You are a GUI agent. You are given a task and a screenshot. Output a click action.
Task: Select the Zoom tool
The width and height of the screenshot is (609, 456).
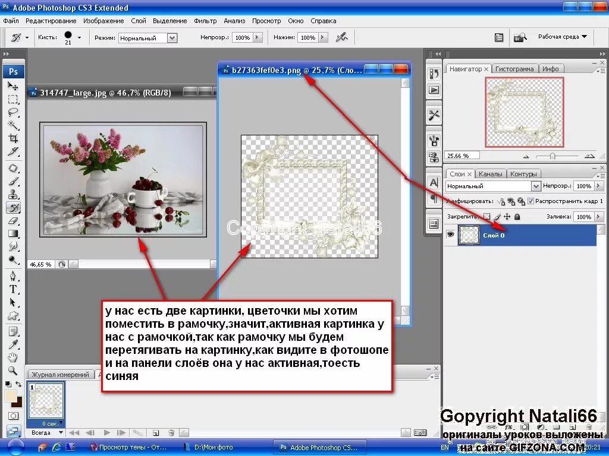pyautogui.click(x=13, y=370)
